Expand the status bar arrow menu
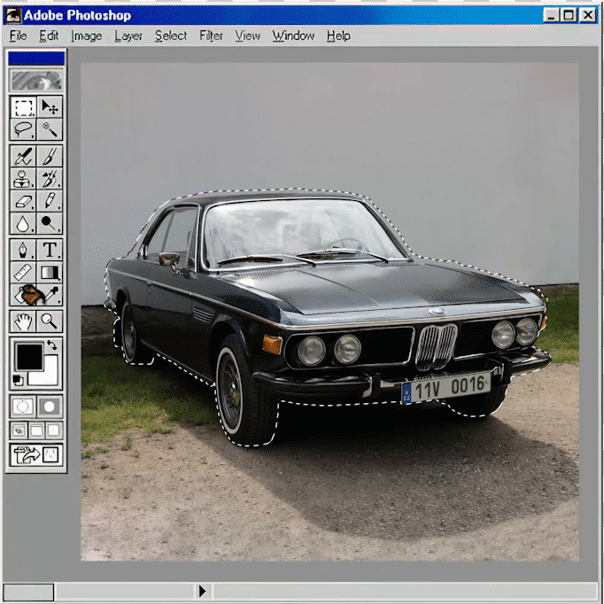 pos(203,591)
